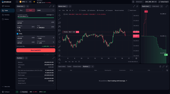Screen dimensions: 170x94
Task: Switch order side to Buy
Action: (x=21, y=10)
